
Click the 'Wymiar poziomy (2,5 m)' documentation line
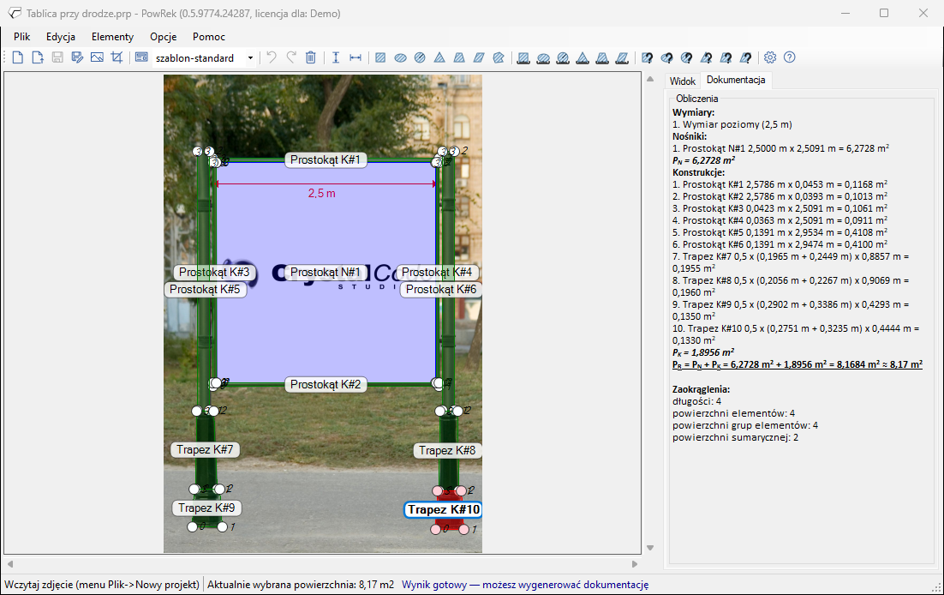pos(732,125)
